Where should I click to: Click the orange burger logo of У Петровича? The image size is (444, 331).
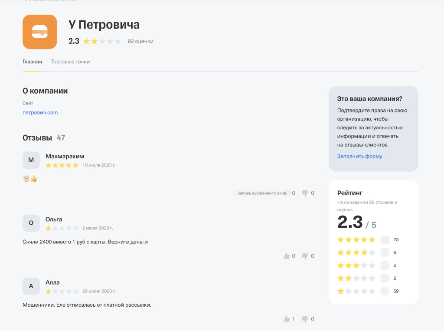click(39, 32)
